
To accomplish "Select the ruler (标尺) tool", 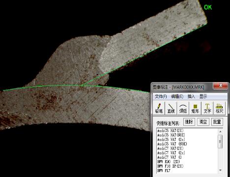I will coord(219,108).
